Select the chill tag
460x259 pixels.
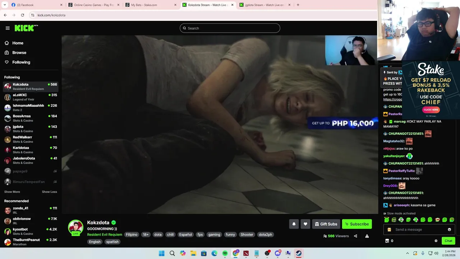170,235
